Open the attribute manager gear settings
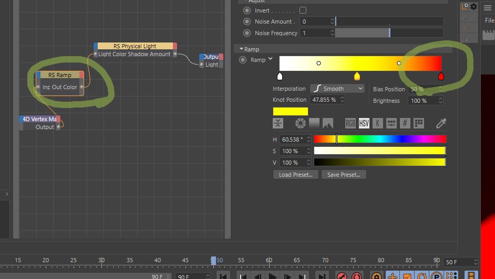The height and width of the screenshot is (279, 495). tap(473, 6)
